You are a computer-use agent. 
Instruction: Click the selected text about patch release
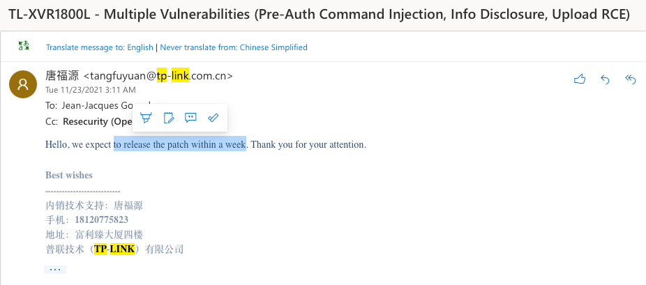pyautogui.click(x=180, y=145)
